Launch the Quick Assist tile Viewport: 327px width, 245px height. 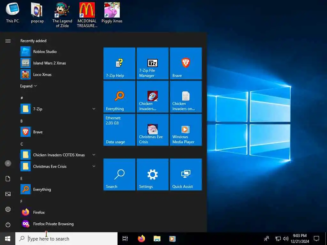pos(186,174)
